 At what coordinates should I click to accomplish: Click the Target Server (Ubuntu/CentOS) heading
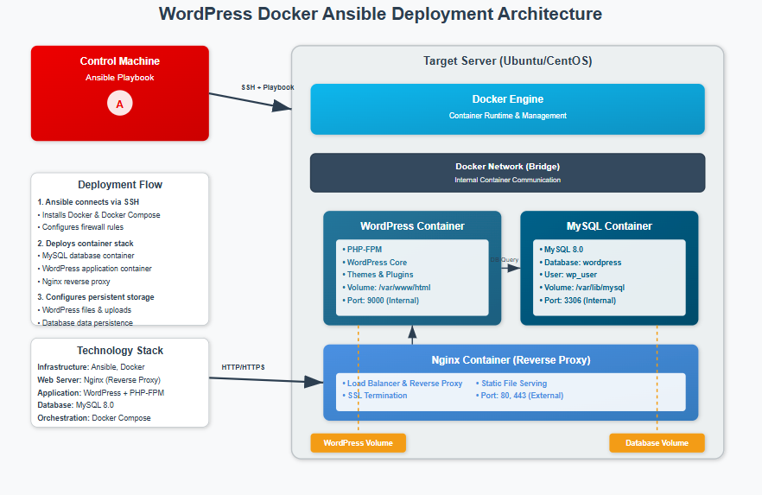[x=507, y=61]
